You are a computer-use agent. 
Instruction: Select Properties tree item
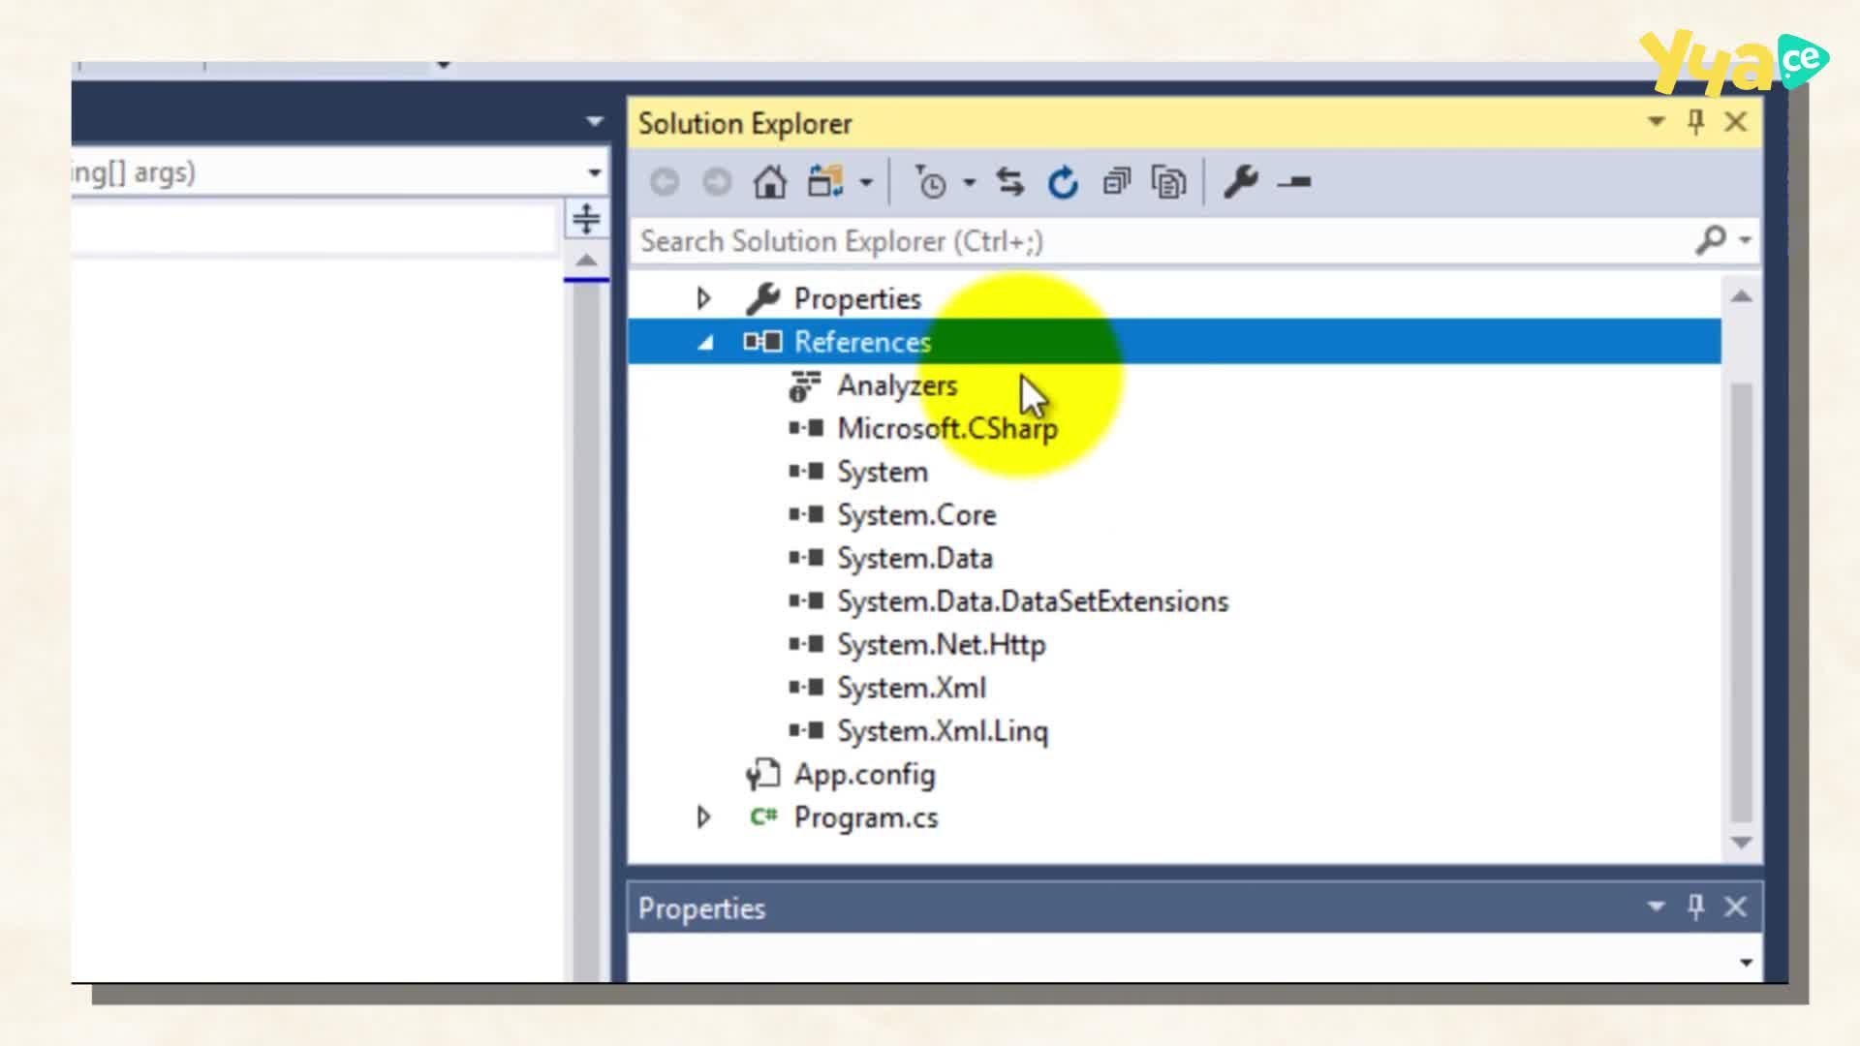coord(857,298)
